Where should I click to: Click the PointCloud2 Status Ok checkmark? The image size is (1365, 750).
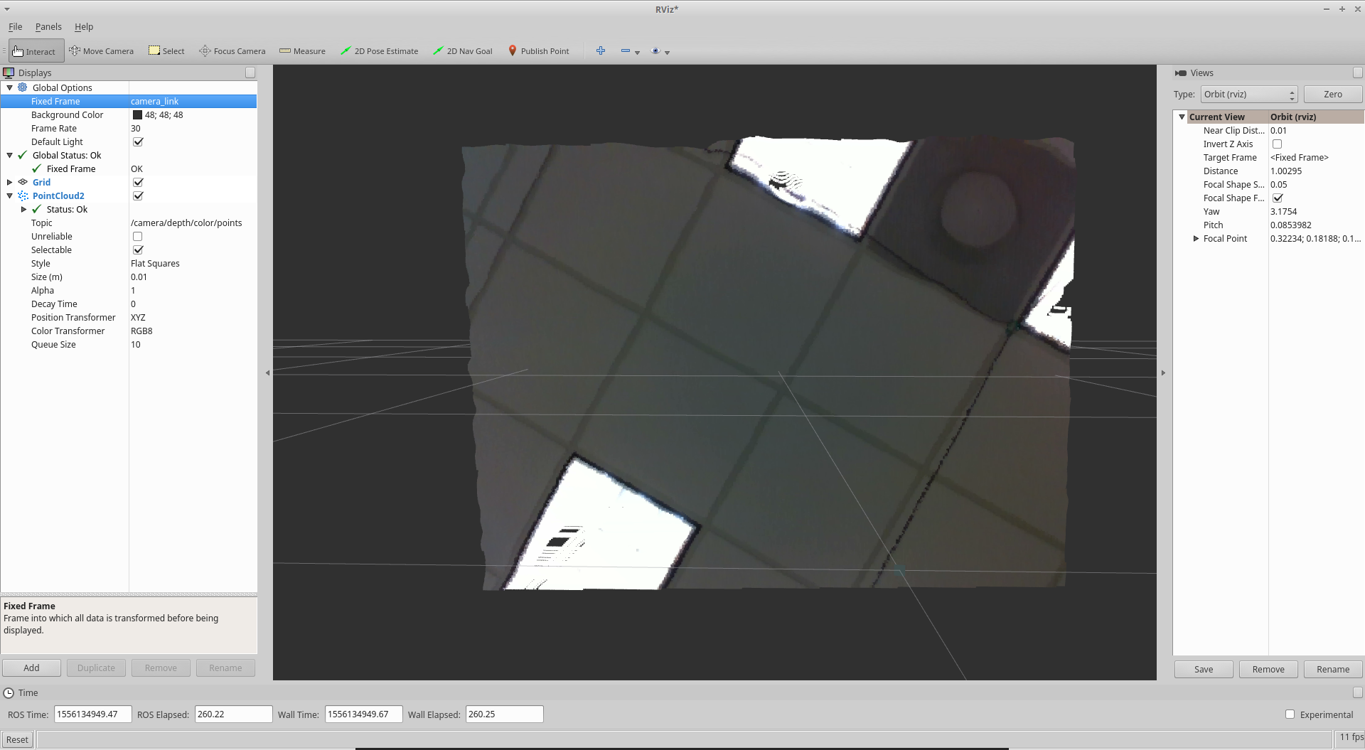[x=37, y=209]
